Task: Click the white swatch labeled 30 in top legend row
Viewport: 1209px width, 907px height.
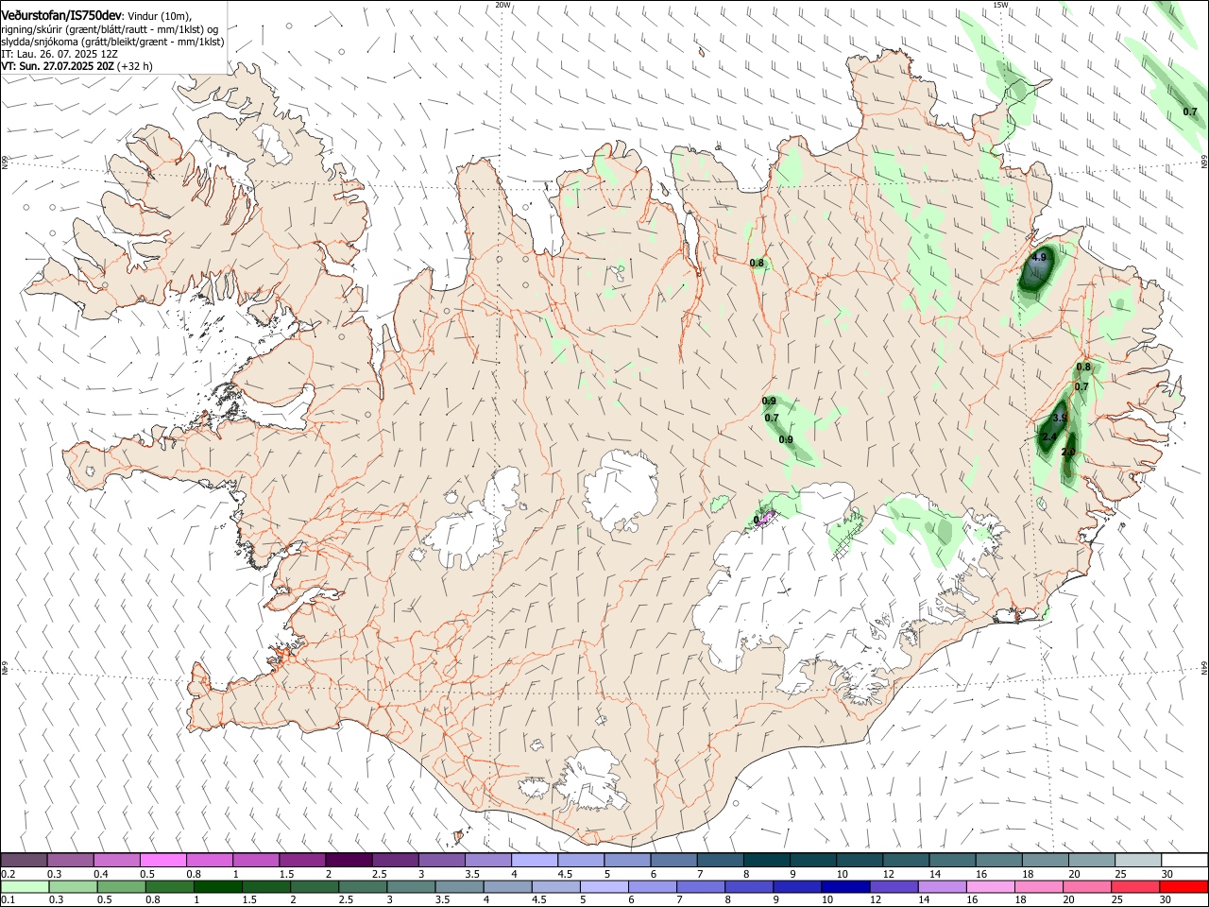Action: click(x=1183, y=861)
